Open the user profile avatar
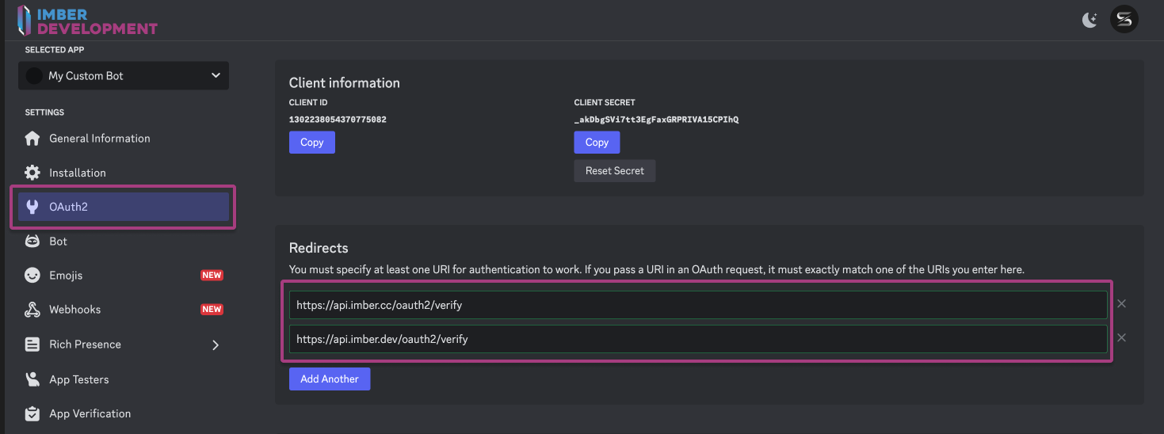The image size is (1164, 434). [1124, 20]
